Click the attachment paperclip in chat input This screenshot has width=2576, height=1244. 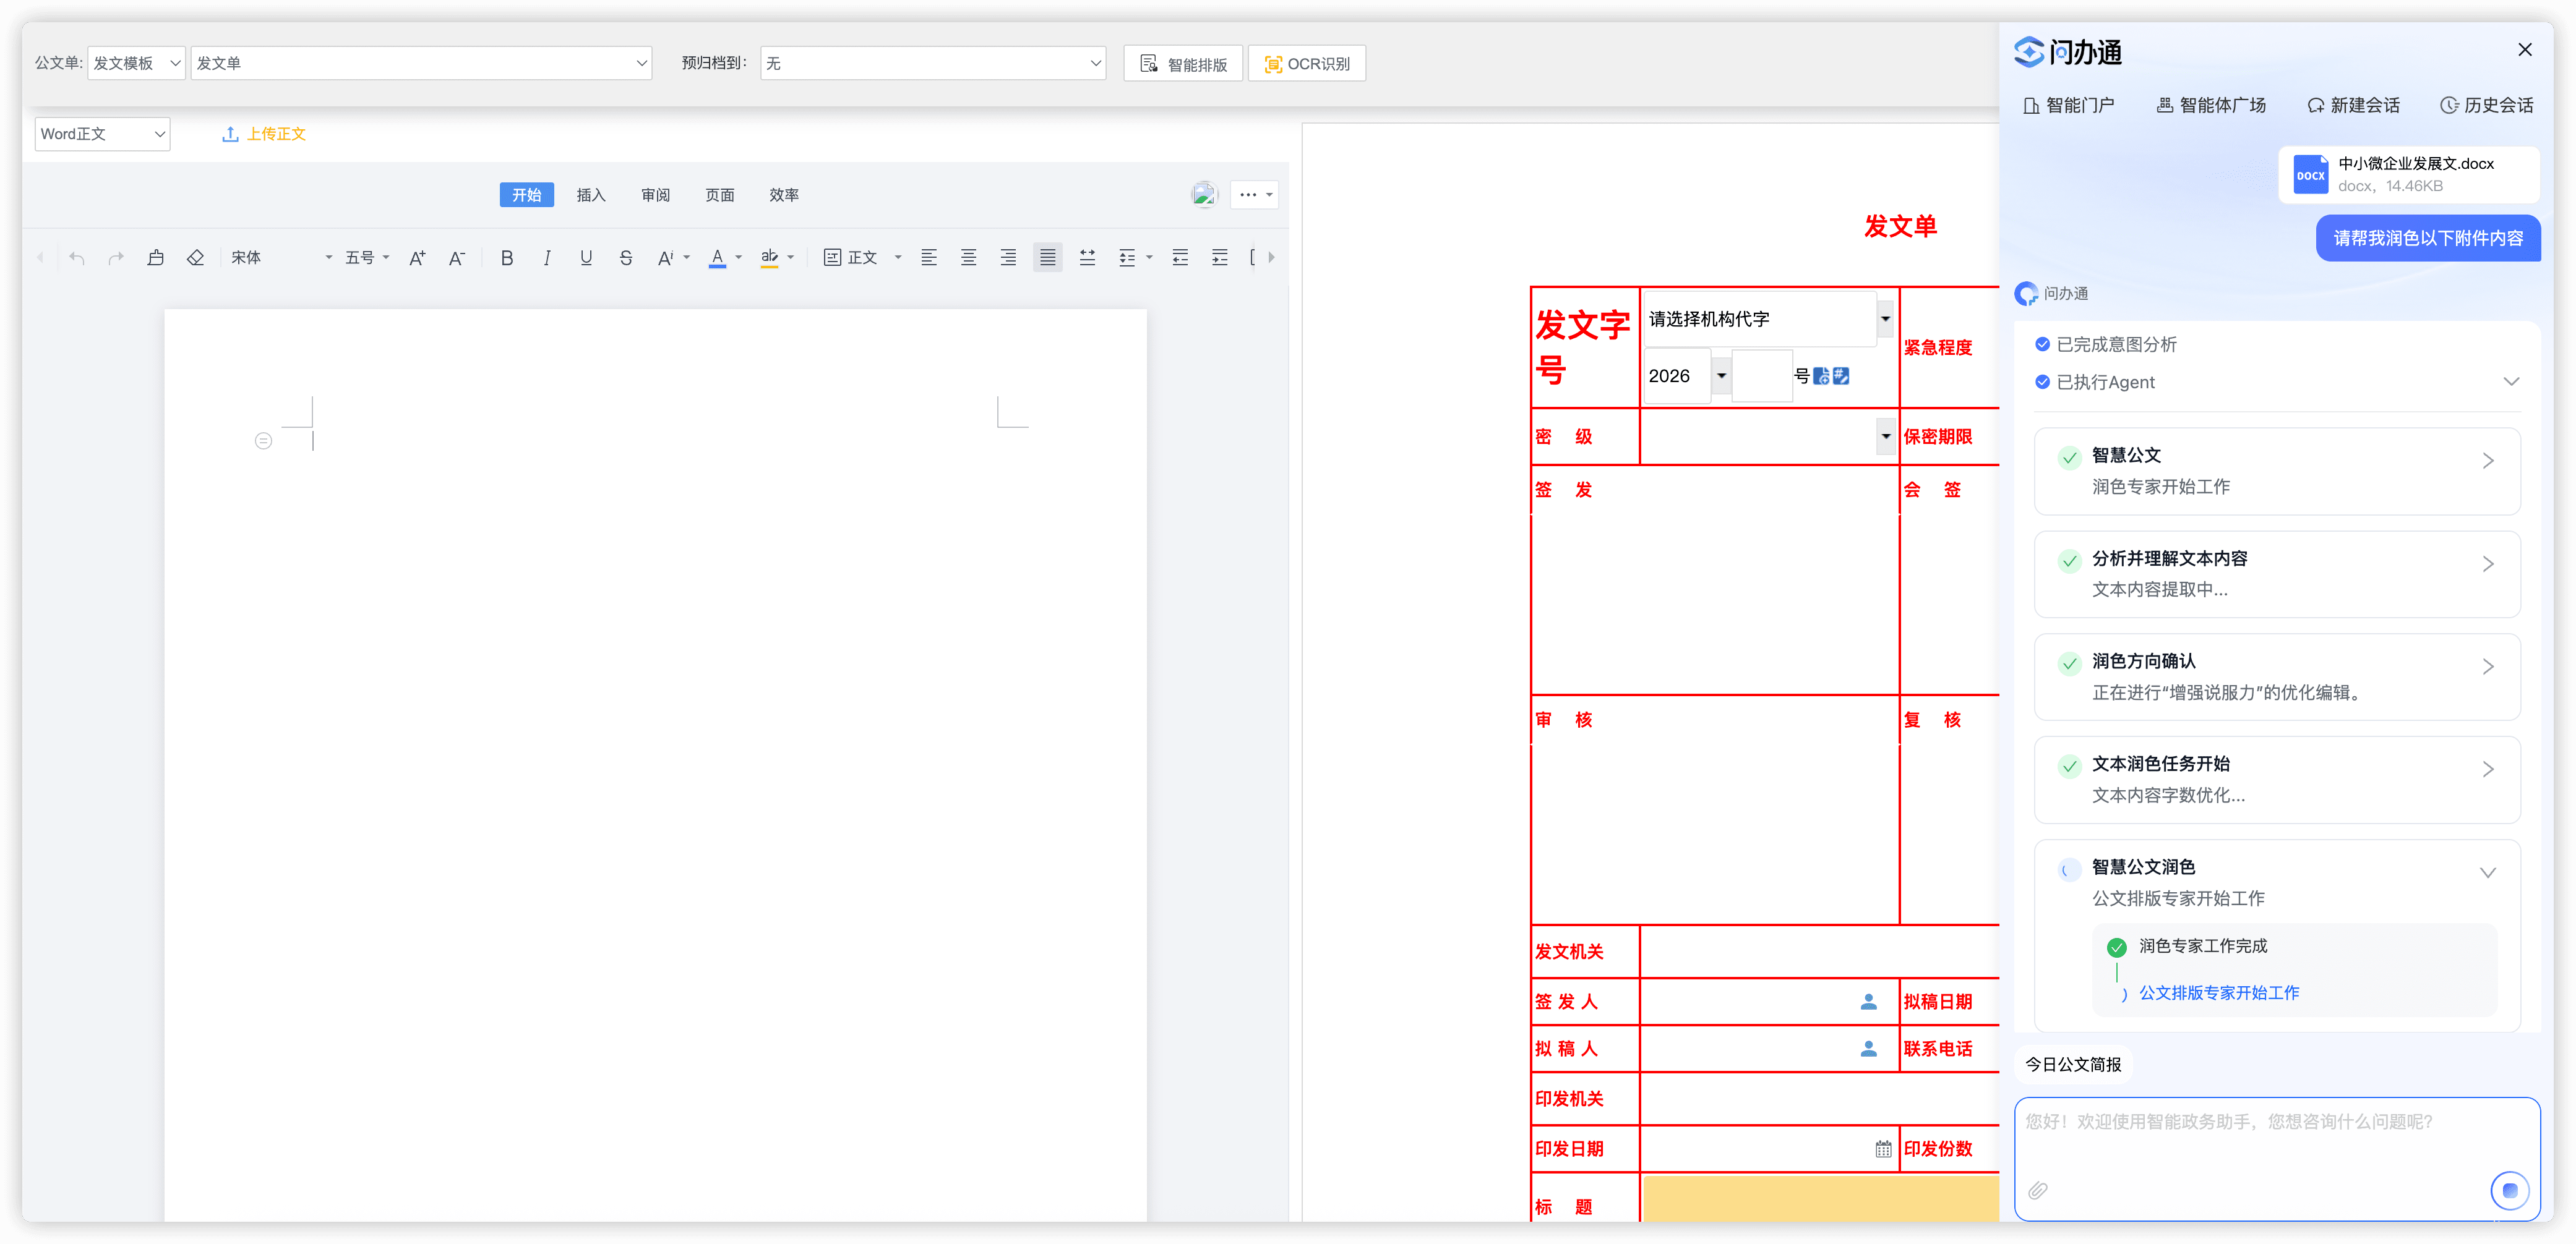coord(2038,1190)
